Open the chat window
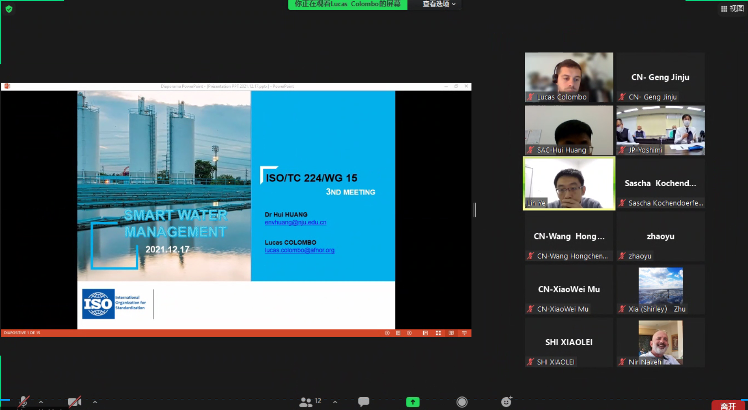The width and height of the screenshot is (748, 410). 363,401
